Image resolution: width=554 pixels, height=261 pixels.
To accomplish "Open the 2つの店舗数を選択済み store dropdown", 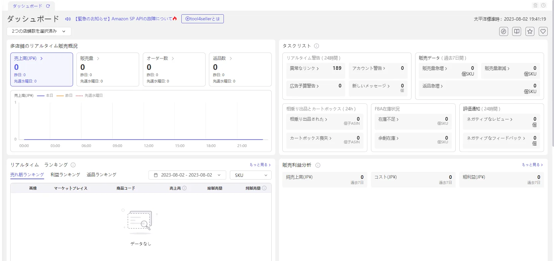I will pos(39,31).
